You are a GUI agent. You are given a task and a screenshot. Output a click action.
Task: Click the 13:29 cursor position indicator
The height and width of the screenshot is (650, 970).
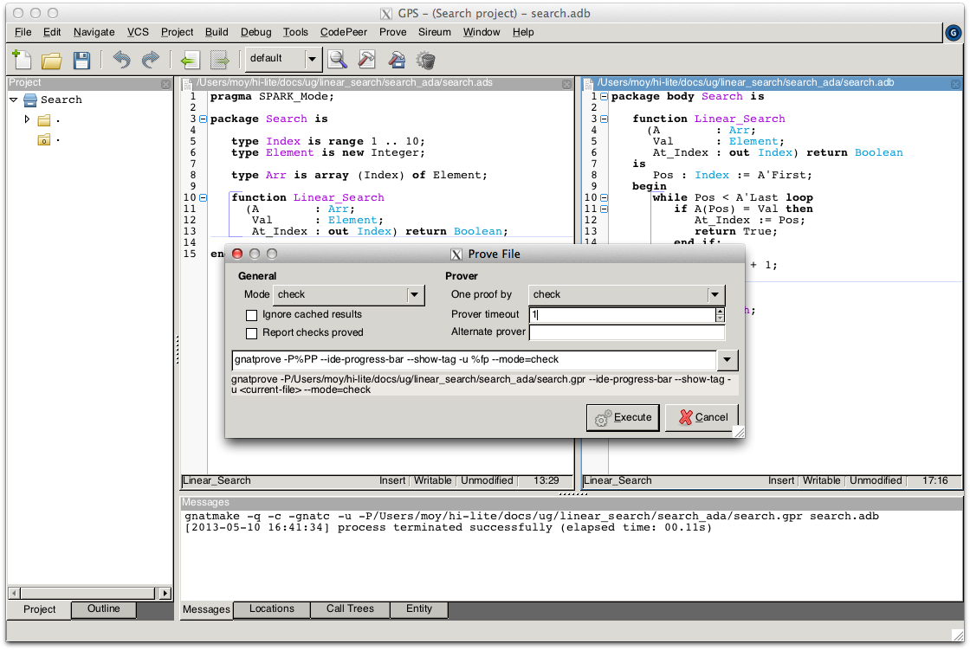tap(546, 480)
